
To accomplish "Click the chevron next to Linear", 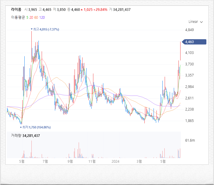I will point(201,22).
